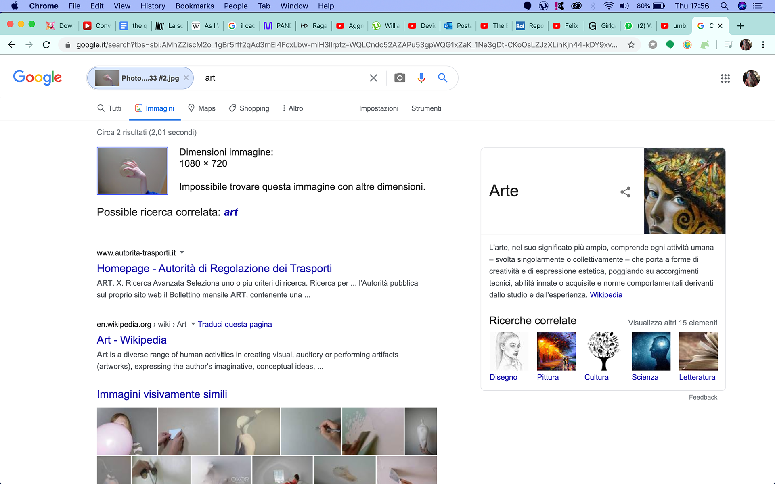Switch to the Maps tab
775x484 pixels.
point(202,108)
